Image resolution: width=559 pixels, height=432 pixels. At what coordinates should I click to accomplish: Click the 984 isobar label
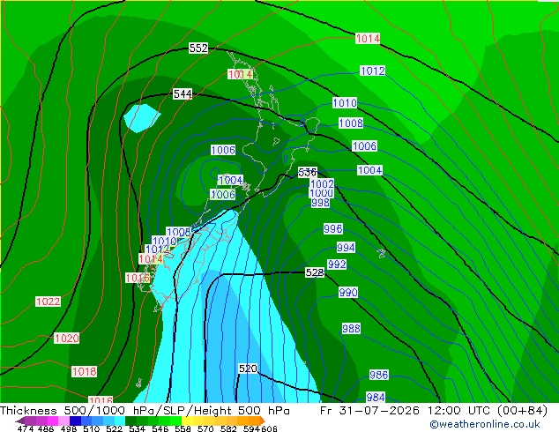[376, 397]
